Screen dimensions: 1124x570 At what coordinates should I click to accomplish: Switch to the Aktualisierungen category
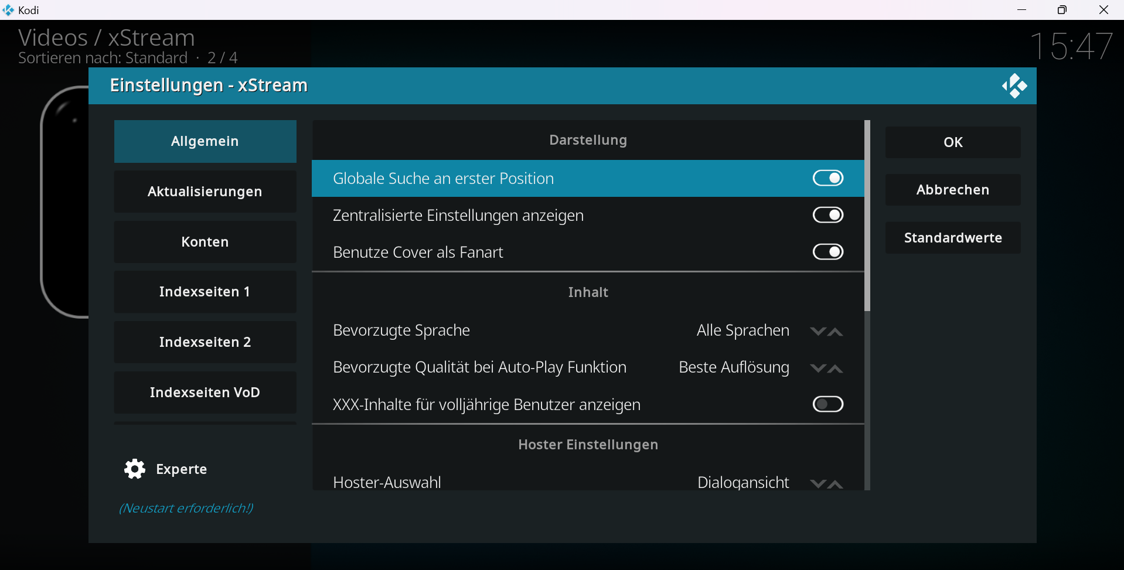point(205,192)
